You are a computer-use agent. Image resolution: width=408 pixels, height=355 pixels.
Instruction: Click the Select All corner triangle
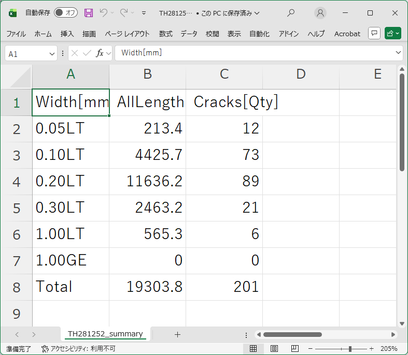pos(20,77)
